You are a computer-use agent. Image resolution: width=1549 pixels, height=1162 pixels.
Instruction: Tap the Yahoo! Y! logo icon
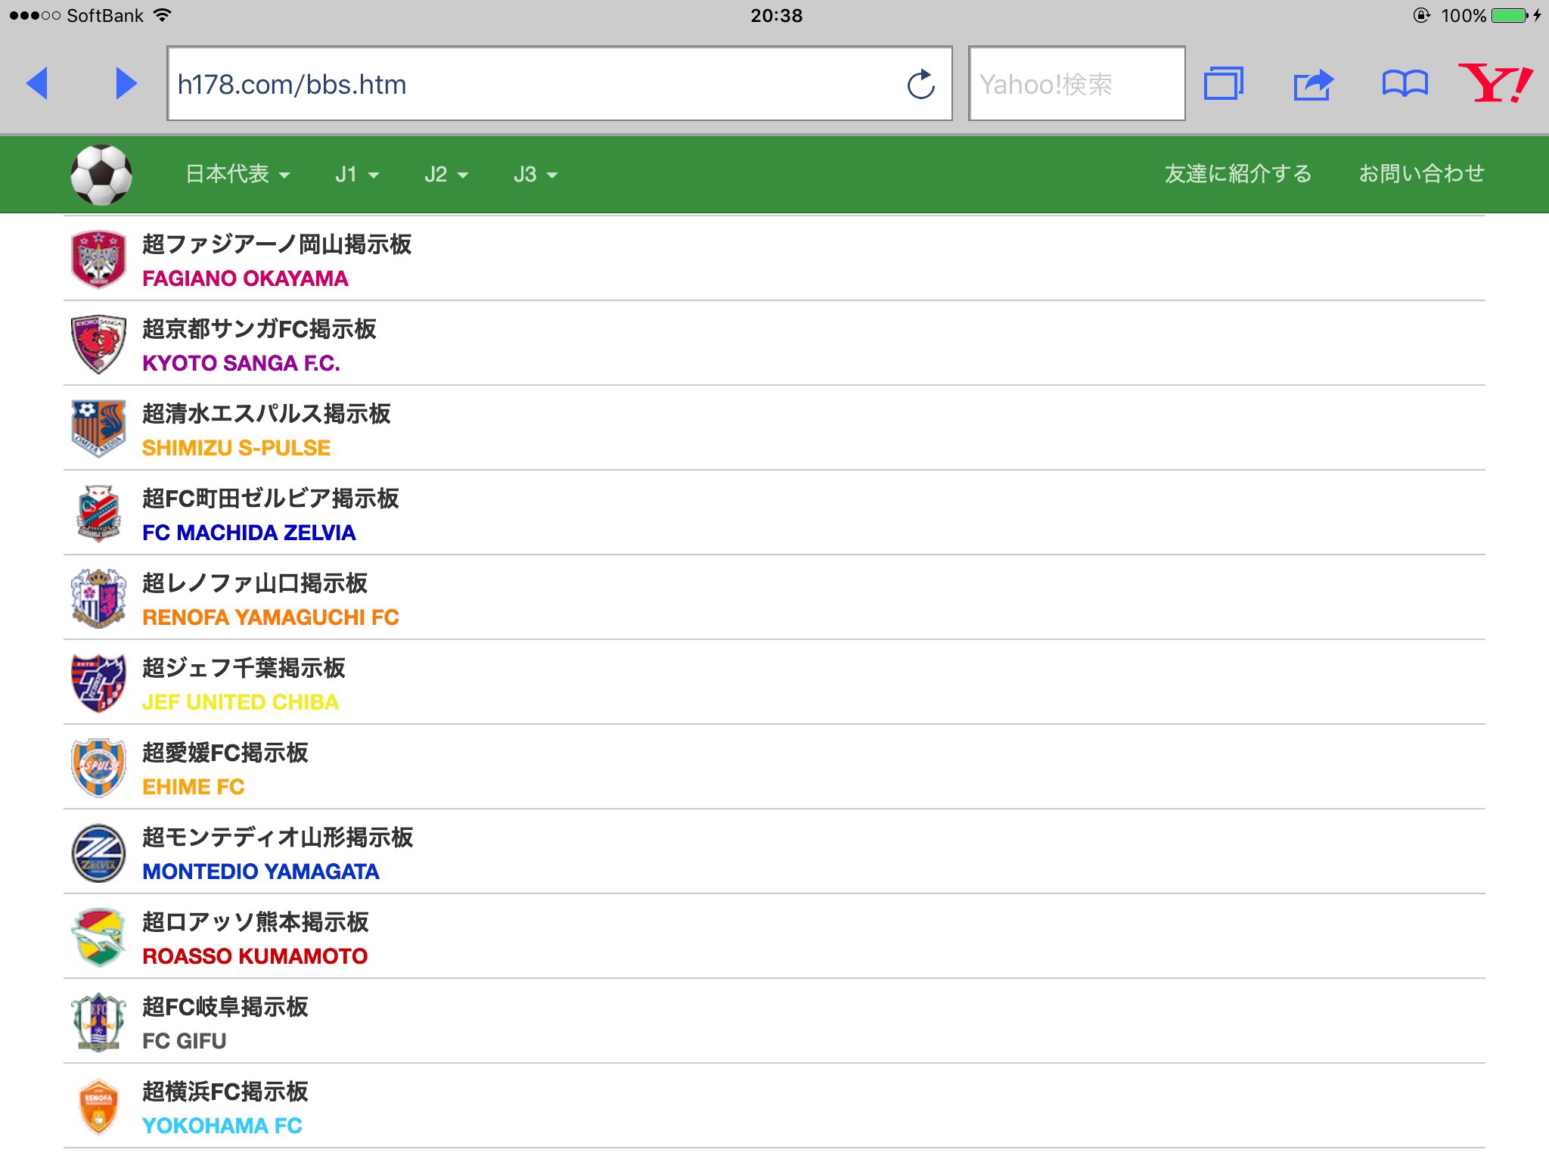(x=1495, y=83)
